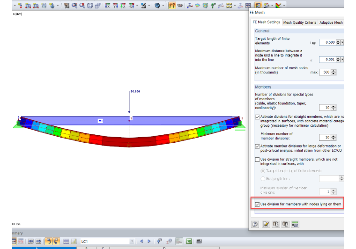Open dropdown next to window arrangement icon
The height and width of the screenshot is (249, 356).
(x=235, y=6)
